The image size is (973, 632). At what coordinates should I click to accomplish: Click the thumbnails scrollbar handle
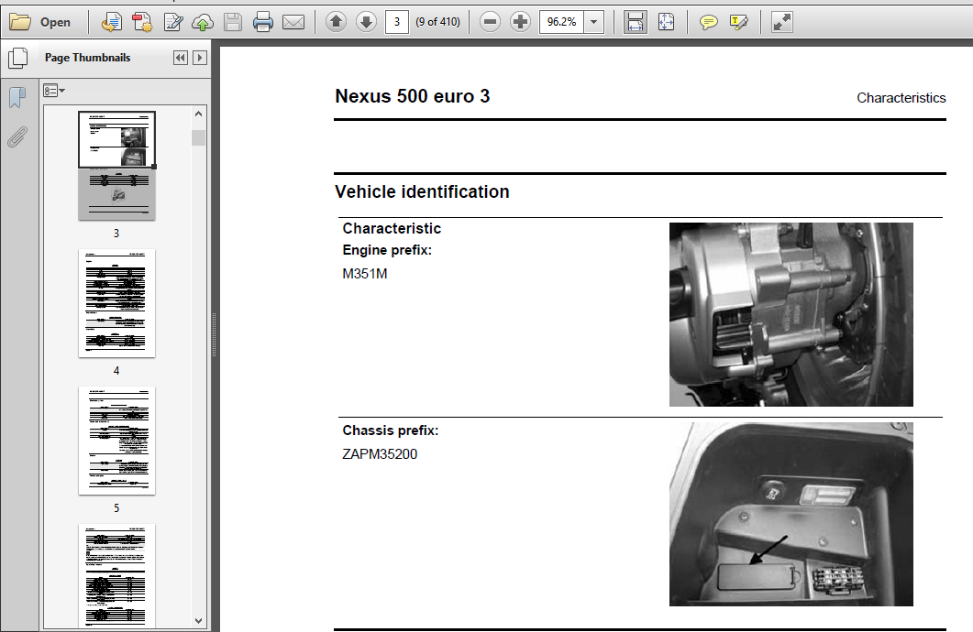point(199,137)
